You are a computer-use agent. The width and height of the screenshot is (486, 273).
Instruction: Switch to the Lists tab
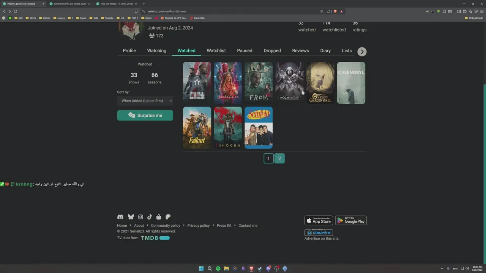coord(347,51)
